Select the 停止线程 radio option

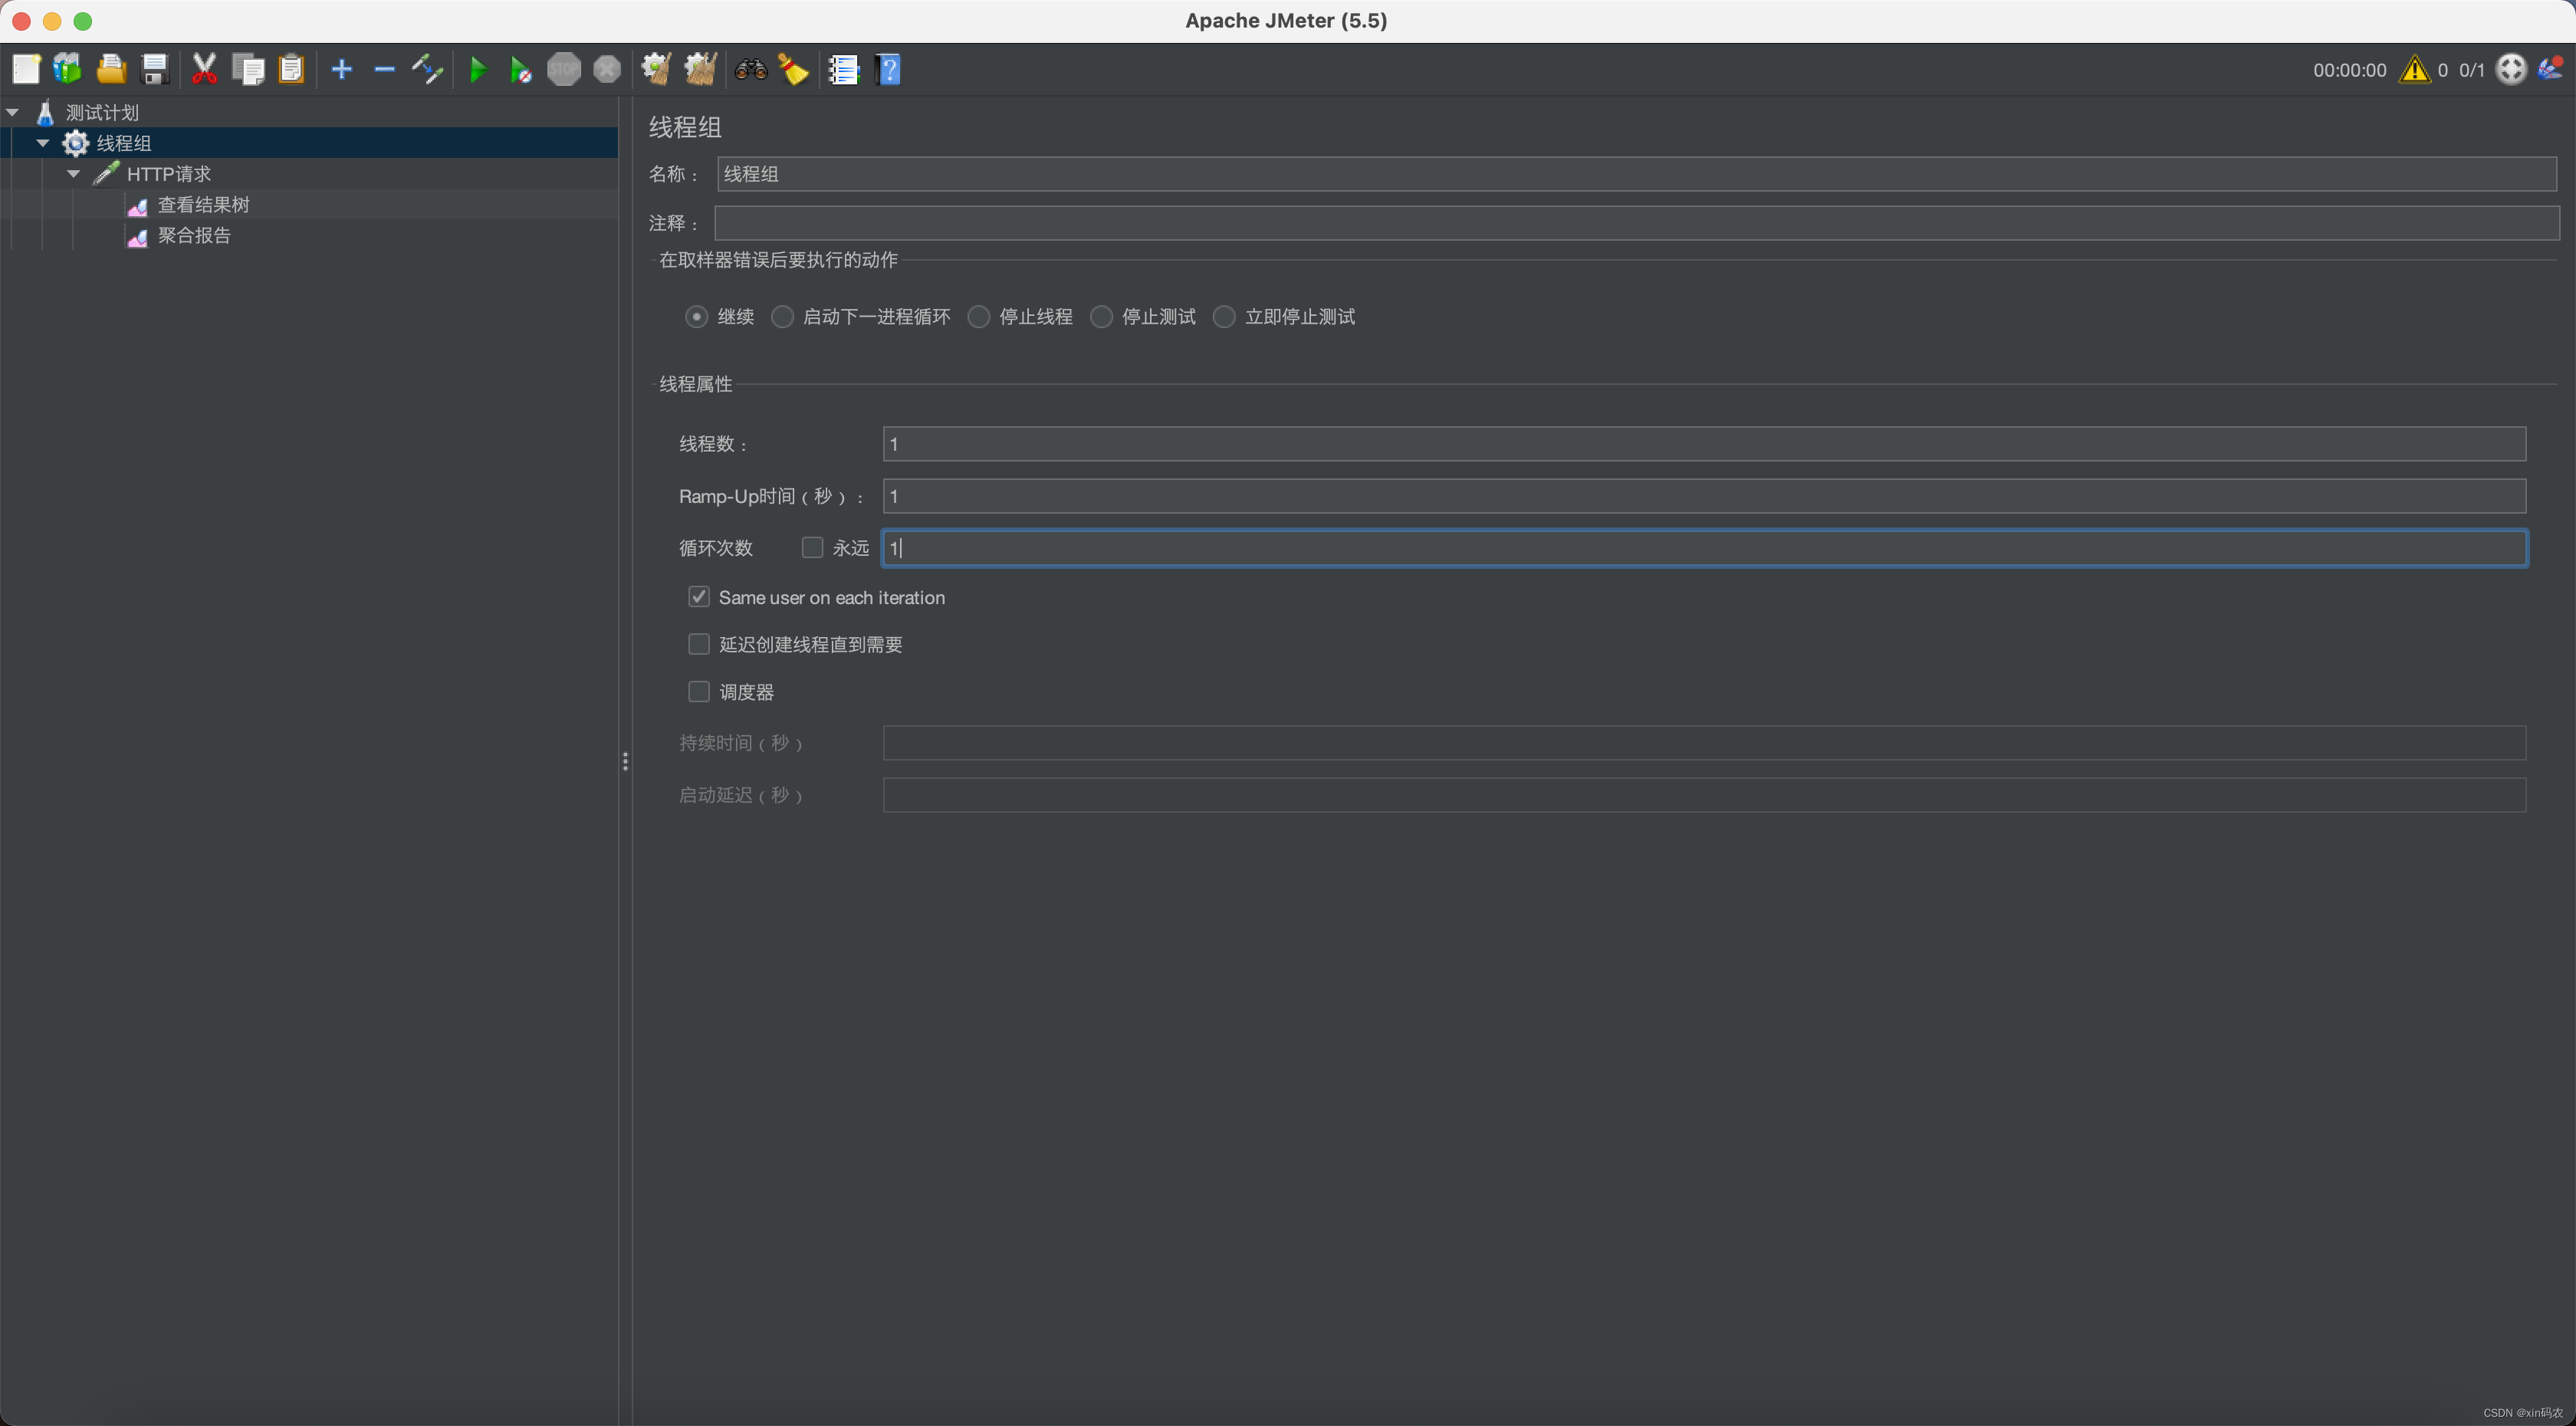(978, 316)
